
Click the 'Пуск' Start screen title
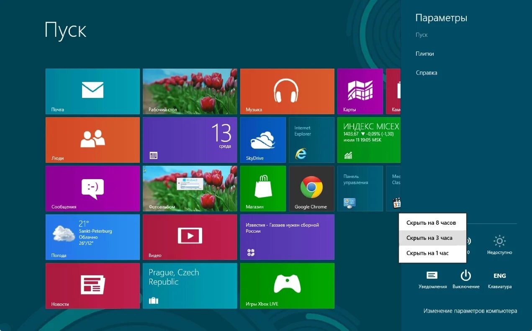(65, 30)
